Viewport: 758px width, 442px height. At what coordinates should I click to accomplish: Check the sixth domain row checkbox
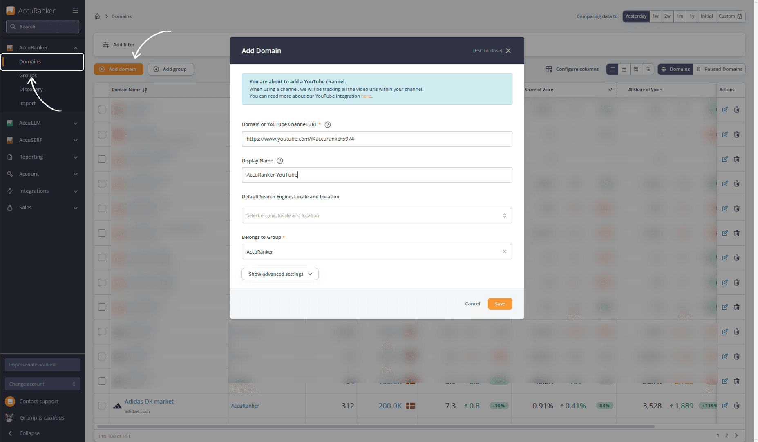tap(102, 233)
